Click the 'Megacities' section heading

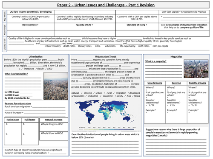176,56
